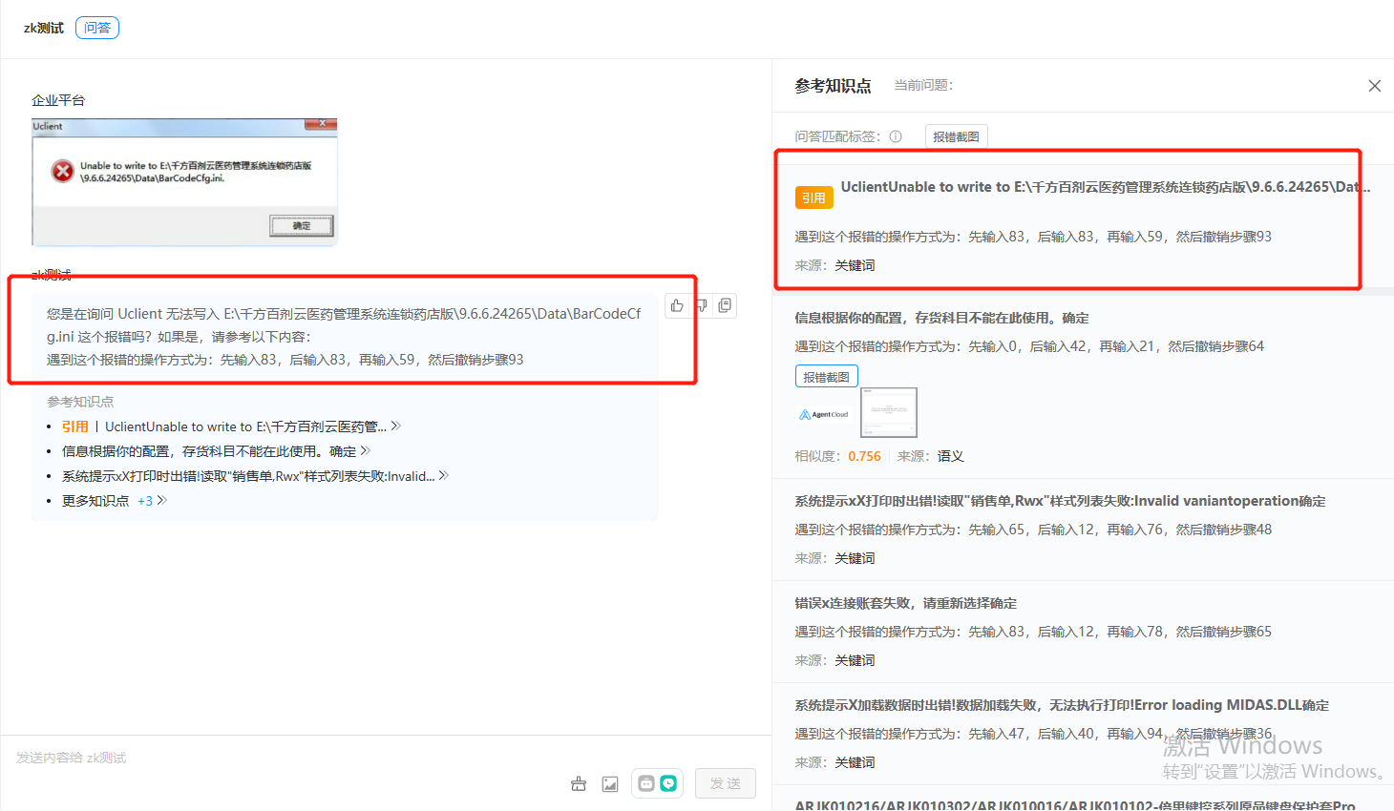
Task: Click the orange 引用 badge in knowledge panel
Action: [813, 198]
